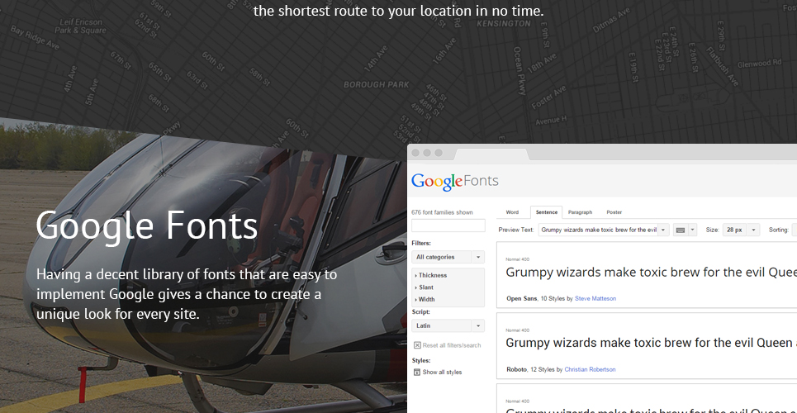Click the 'Having a decent library' paragraph
Viewport: 797px width, 413px height.
coord(187,295)
